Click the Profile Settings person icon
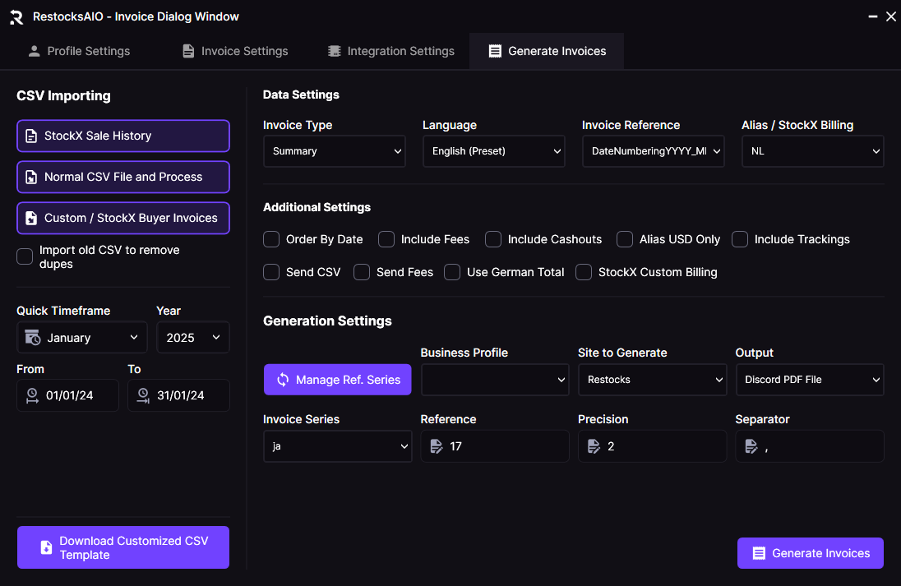The image size is (901, 586). (x=34, y=51)
